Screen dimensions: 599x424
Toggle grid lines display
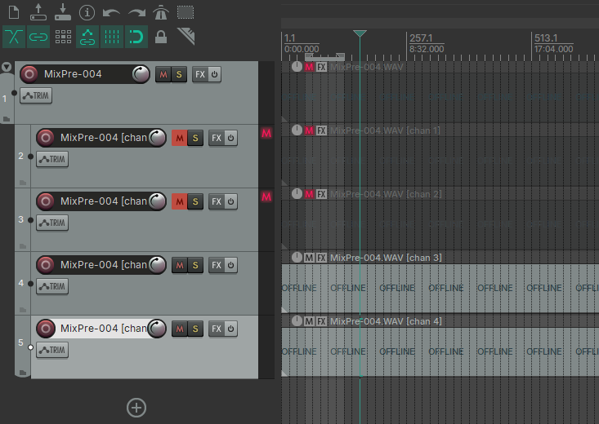tap(112, 37)
